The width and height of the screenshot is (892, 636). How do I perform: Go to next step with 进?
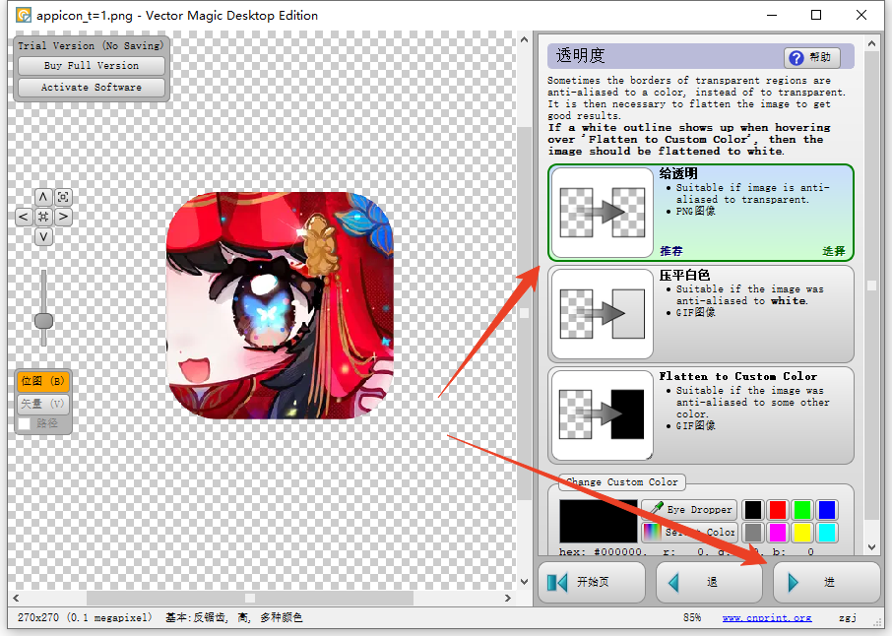(x=826, y=583)
